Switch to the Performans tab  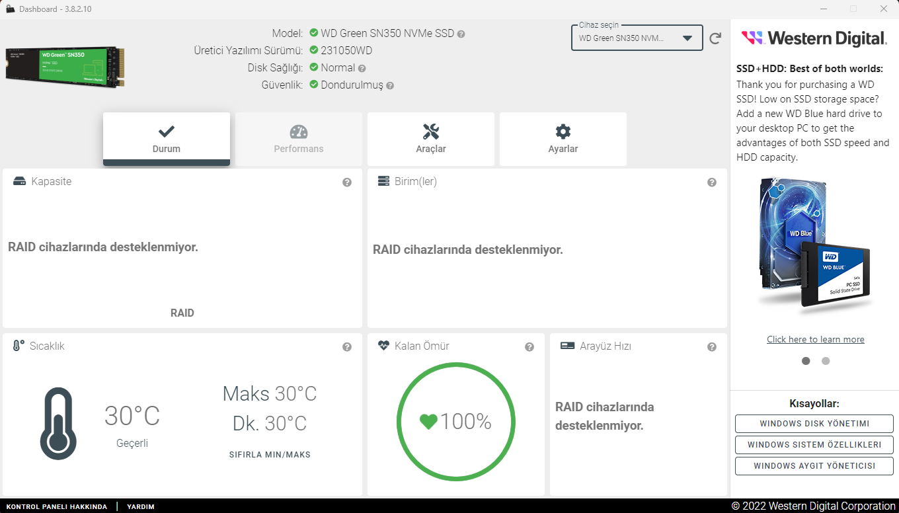coord(299,139)
